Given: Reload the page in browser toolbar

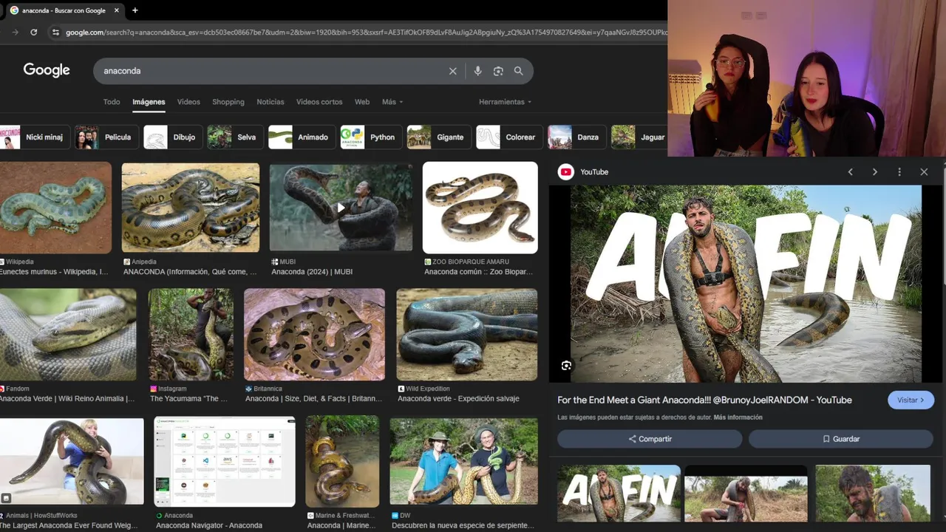Looking at the screenshot, I should (x=33, y=32).
